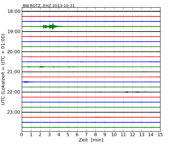Screen dimensions: 182x146
Task: Click the x-axis tick label 4
Action: click(x=59, y=134)
